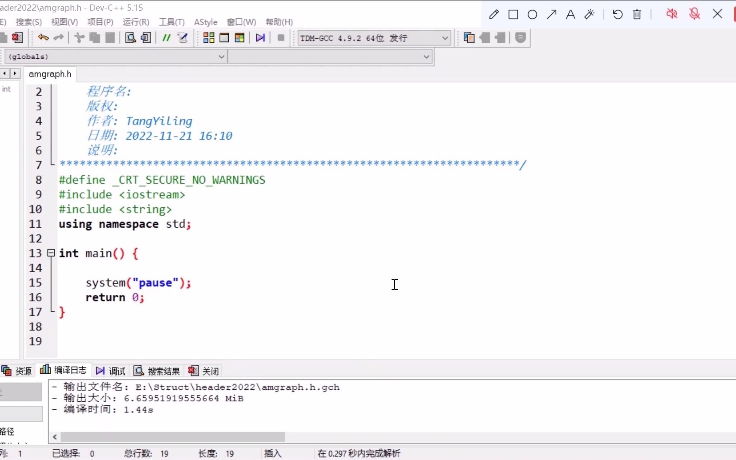Screen dimensions: 736x460
Task: Open the 搜索(S) menu
Action: point(29,22)
